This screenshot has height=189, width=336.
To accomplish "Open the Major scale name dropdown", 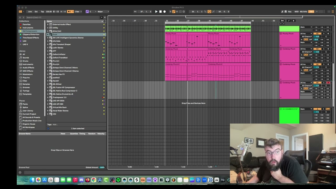I will point(103,12).
